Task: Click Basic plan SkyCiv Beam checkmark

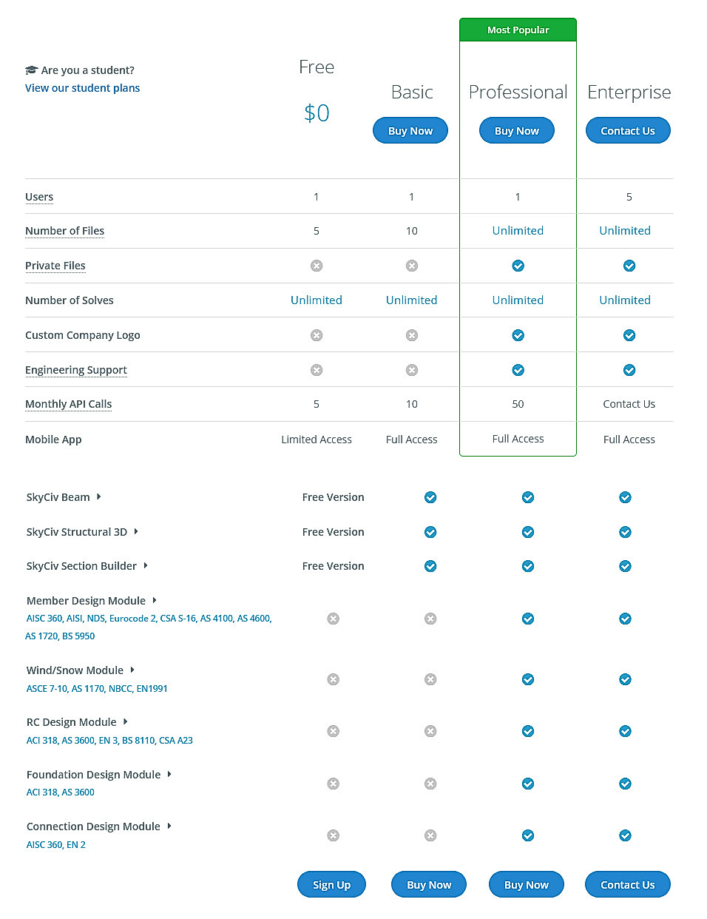Action: (430, 497)
